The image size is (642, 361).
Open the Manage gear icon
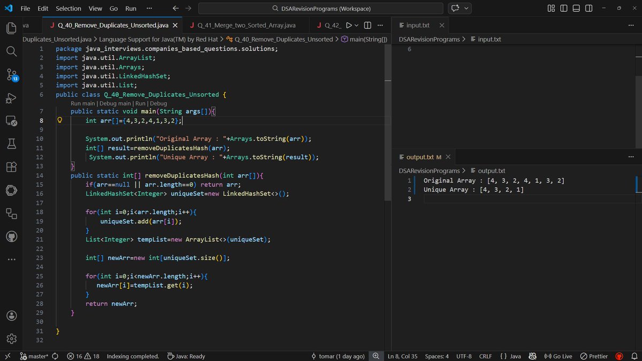tap(12, 339)
